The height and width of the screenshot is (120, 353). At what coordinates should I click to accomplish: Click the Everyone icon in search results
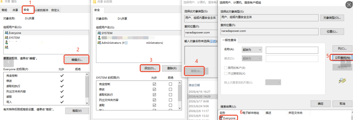tap(221, 118)
